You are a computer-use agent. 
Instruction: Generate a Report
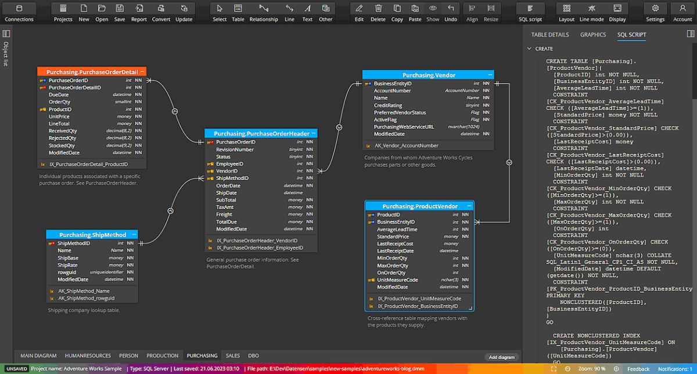click(x=139, y=12)
